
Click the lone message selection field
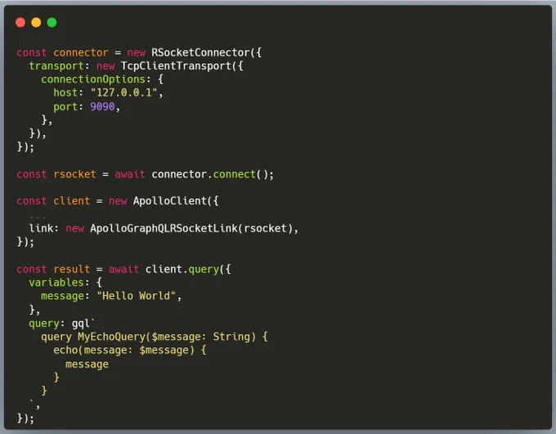(87, 365)
